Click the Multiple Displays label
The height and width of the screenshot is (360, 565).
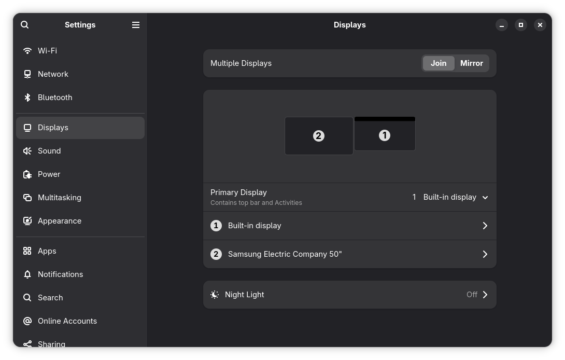[x=241, y=63]
